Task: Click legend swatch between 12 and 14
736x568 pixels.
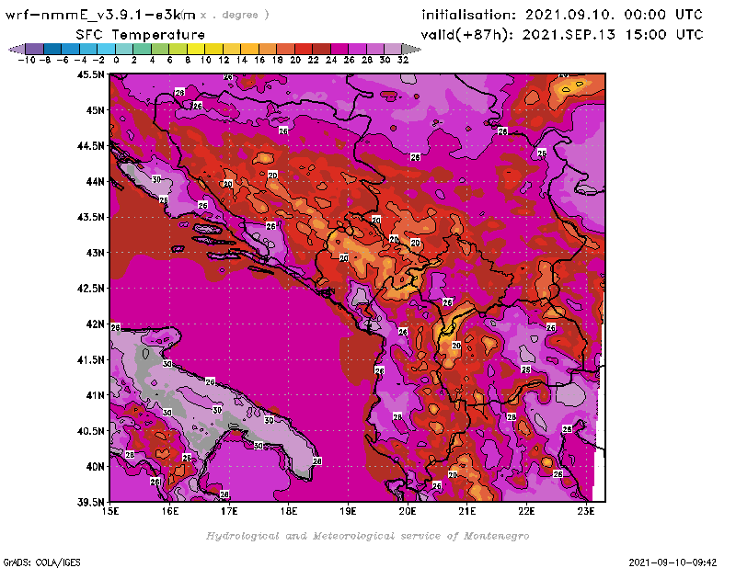Action: click(232, 49)
